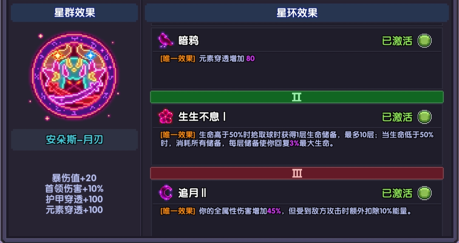Select the 暗鸦 effect title
This screenshot has height=243, width=459.
point(189,41)
